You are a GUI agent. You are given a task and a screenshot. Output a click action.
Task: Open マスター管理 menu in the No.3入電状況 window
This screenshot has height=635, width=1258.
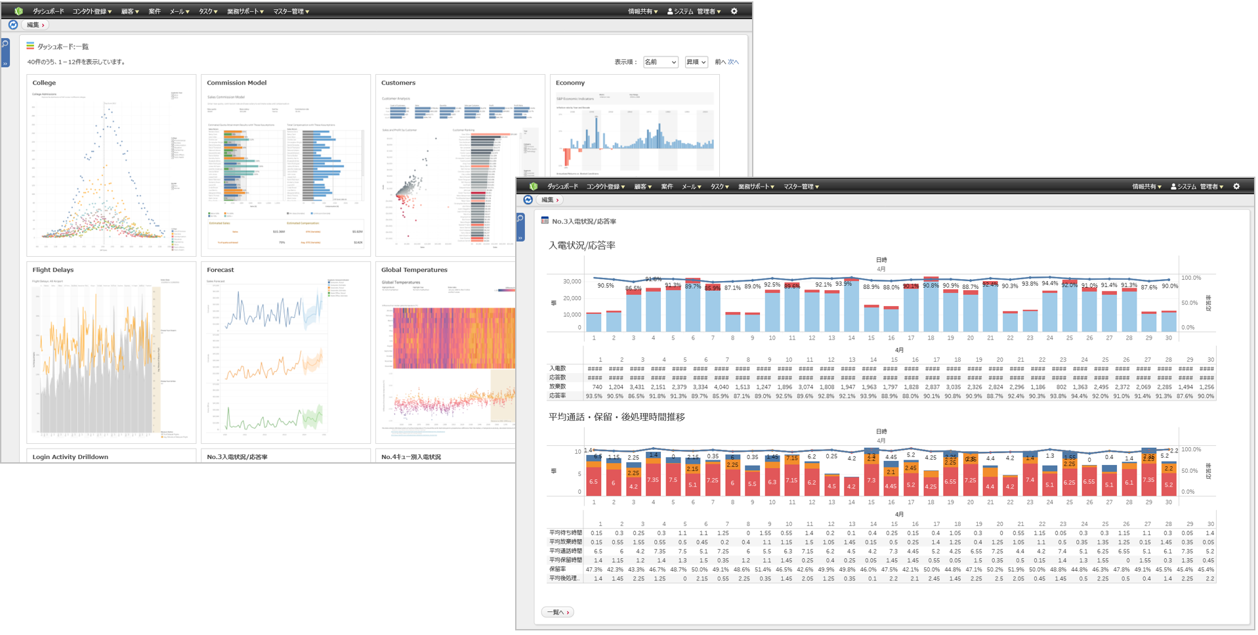click(801, 186)
